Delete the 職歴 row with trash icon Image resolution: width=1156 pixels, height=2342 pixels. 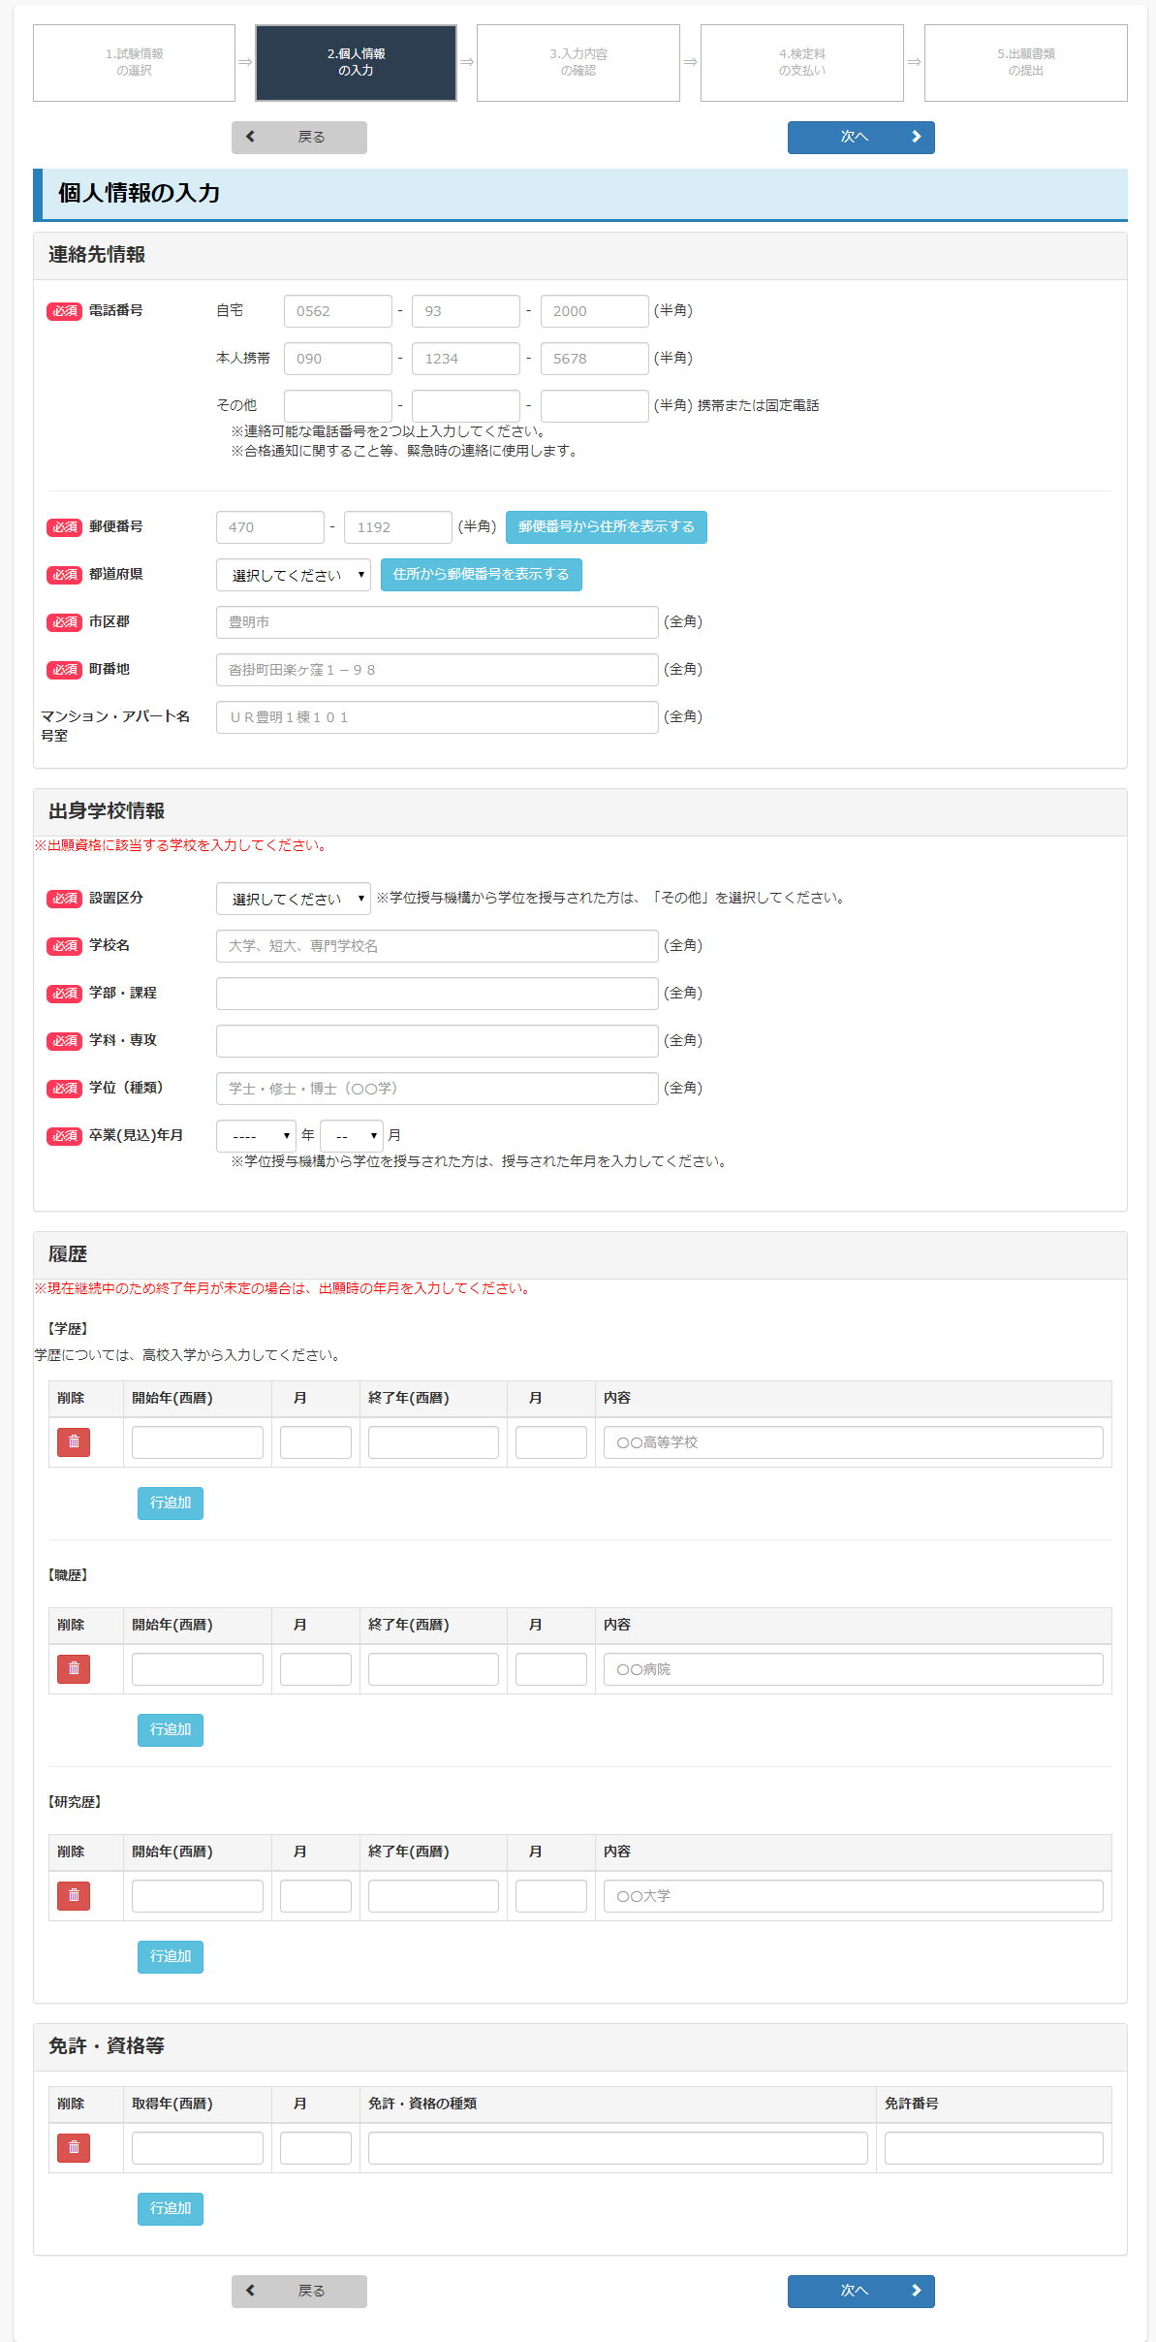pyautogui.click(x=74, y=1668)
